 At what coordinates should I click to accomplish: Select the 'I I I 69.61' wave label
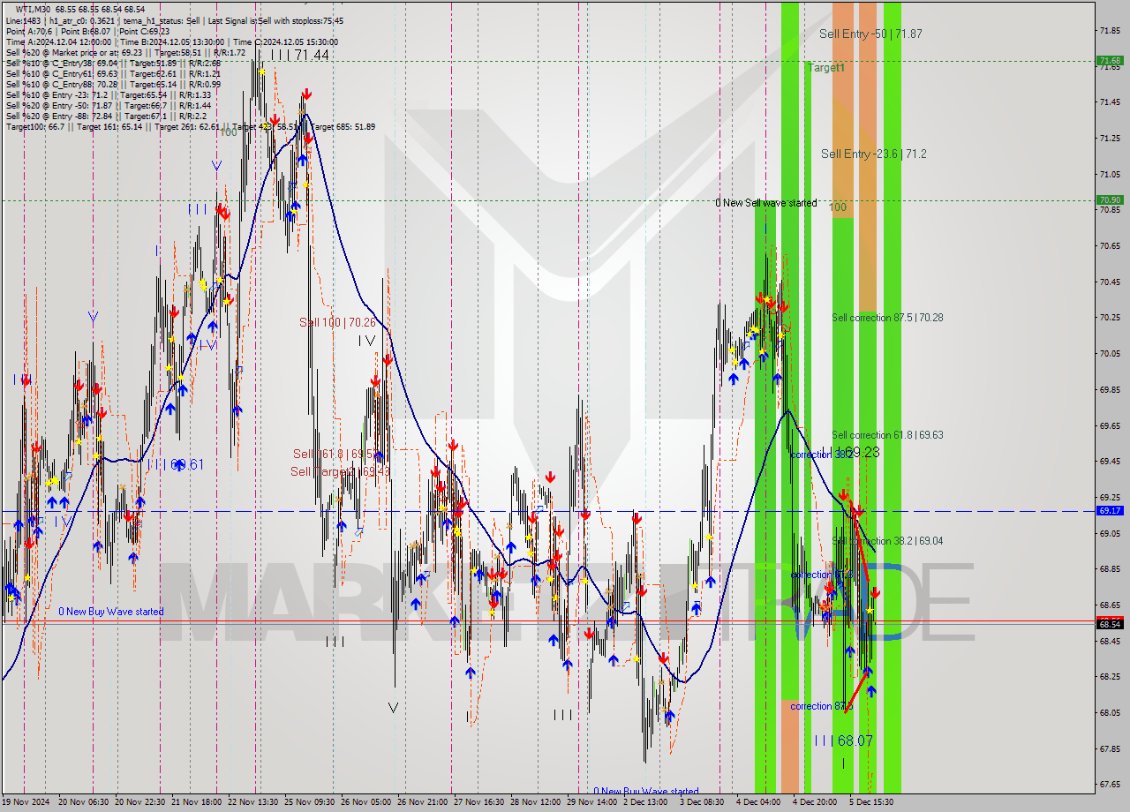[x=176, y=463]
